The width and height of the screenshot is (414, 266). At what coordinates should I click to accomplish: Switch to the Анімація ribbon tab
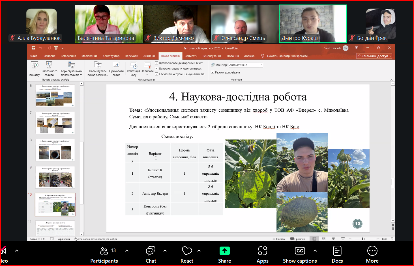[x=149, y=56]
